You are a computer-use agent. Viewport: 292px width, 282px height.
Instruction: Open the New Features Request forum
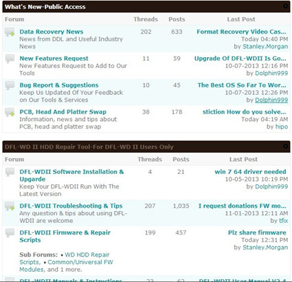click(54, 58)
